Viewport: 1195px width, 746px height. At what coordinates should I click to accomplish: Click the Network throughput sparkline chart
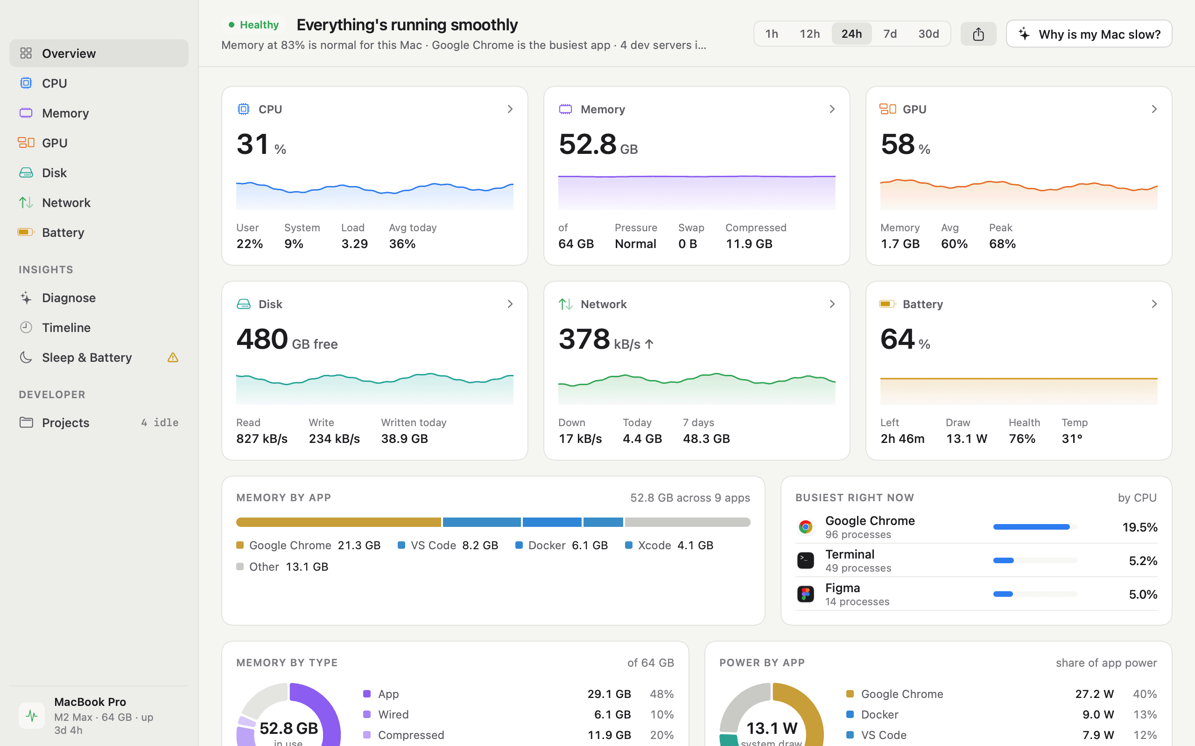click(x=697, y=389)
